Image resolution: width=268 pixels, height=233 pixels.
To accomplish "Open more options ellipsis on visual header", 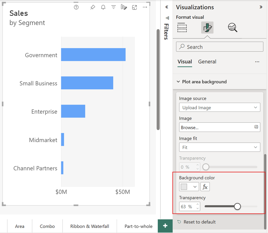I will point(145,7).
